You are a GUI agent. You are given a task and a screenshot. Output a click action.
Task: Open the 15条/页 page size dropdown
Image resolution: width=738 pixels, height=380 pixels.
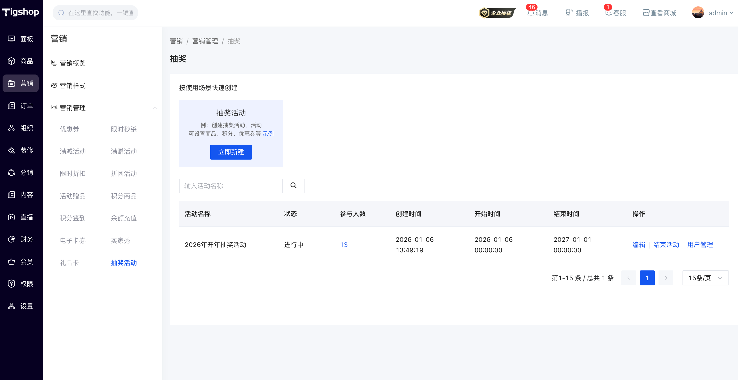705,278
